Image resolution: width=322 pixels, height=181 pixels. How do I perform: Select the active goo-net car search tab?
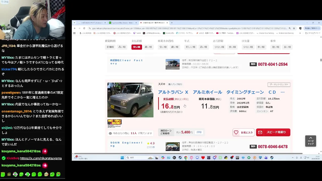point(154,23)
